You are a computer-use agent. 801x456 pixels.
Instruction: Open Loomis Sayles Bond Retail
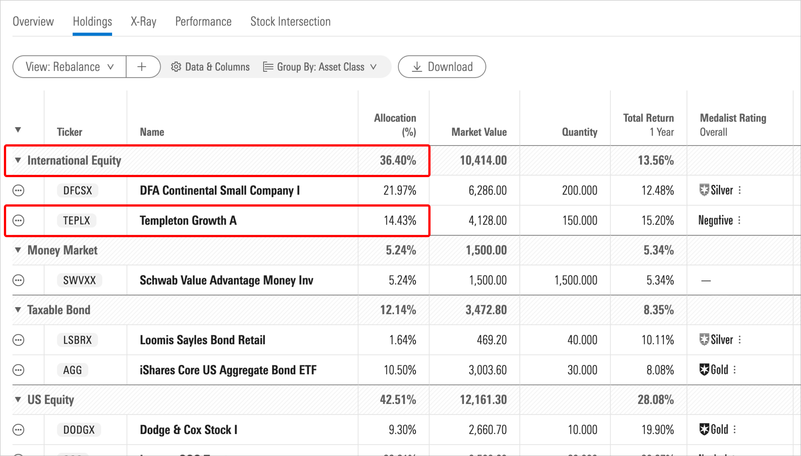202,340
